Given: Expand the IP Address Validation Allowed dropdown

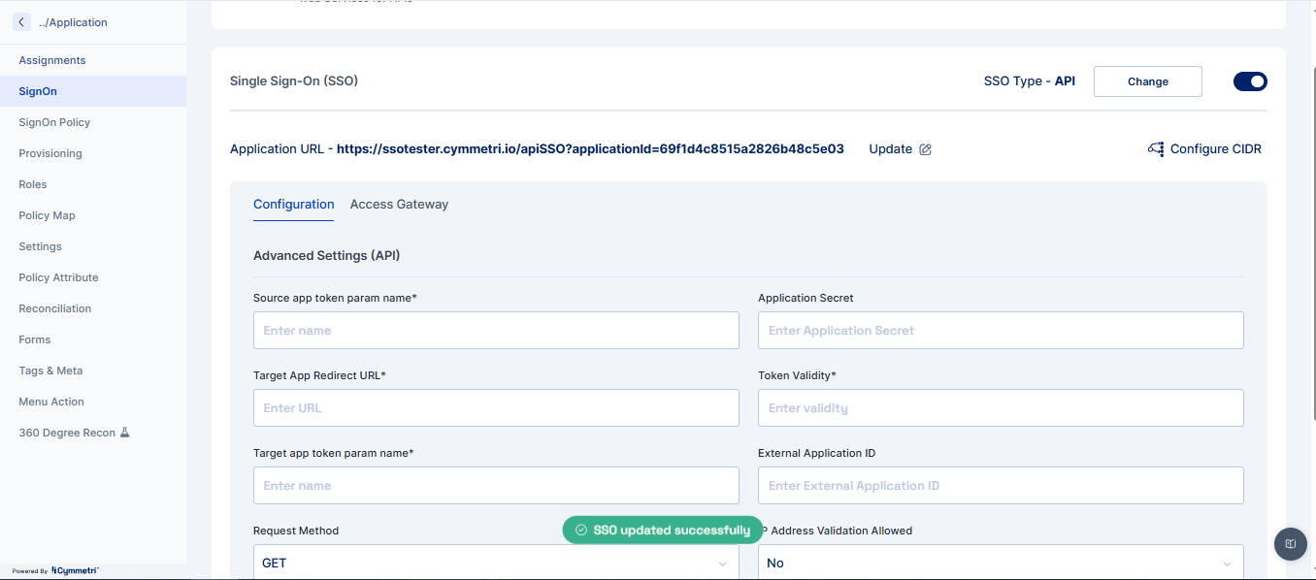Looking at the screenshot, I should click(1001, 563).
